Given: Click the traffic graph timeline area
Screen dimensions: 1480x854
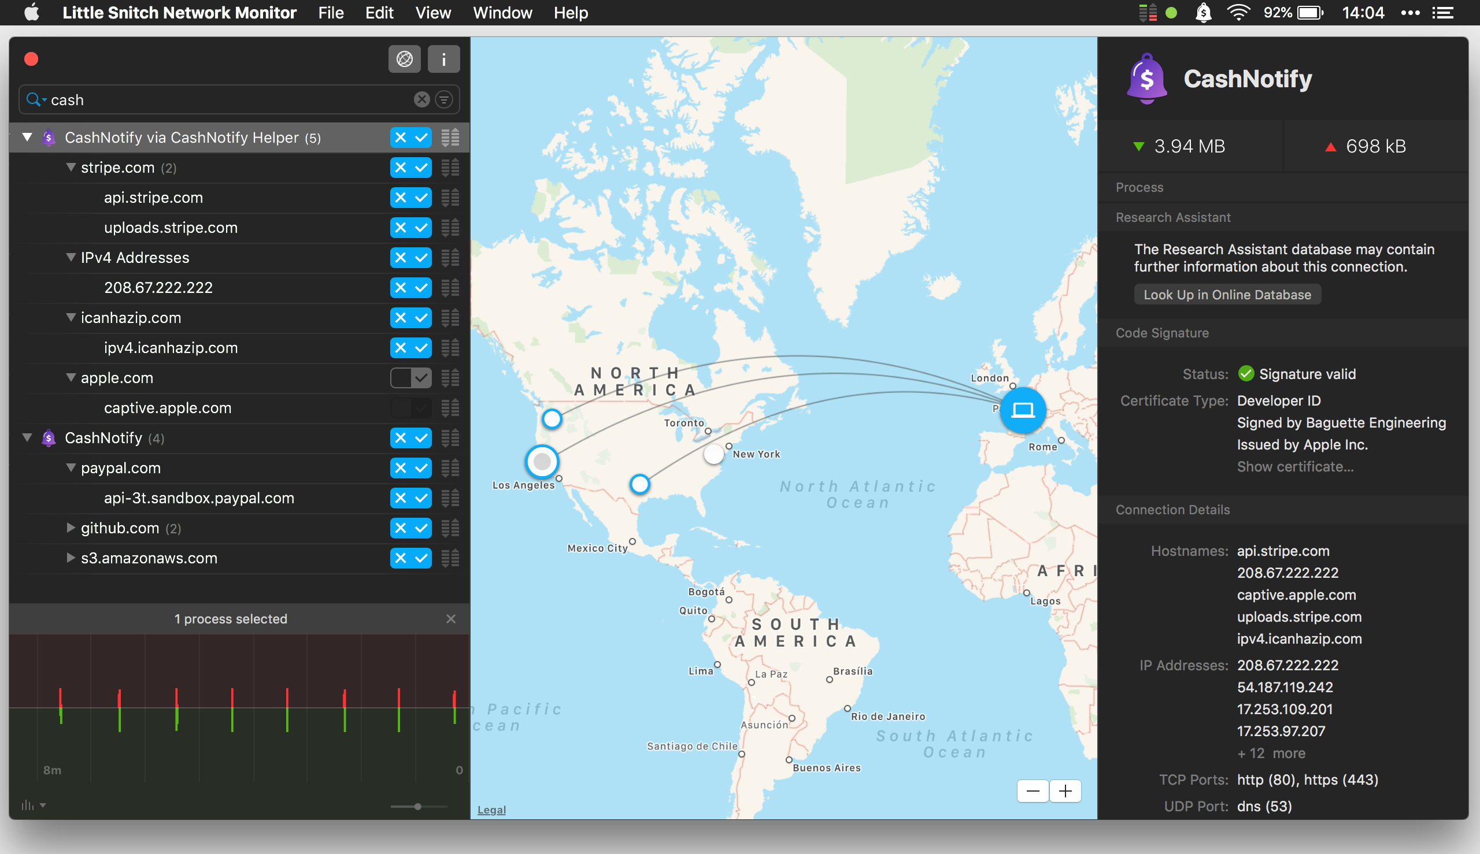Looking at the screenshot, I should point(239,708).
